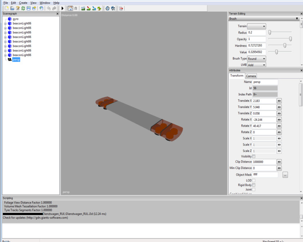Screen dimensions: 303x242
Task: Click the Clip Distance input field
Action: pos(264,162)
